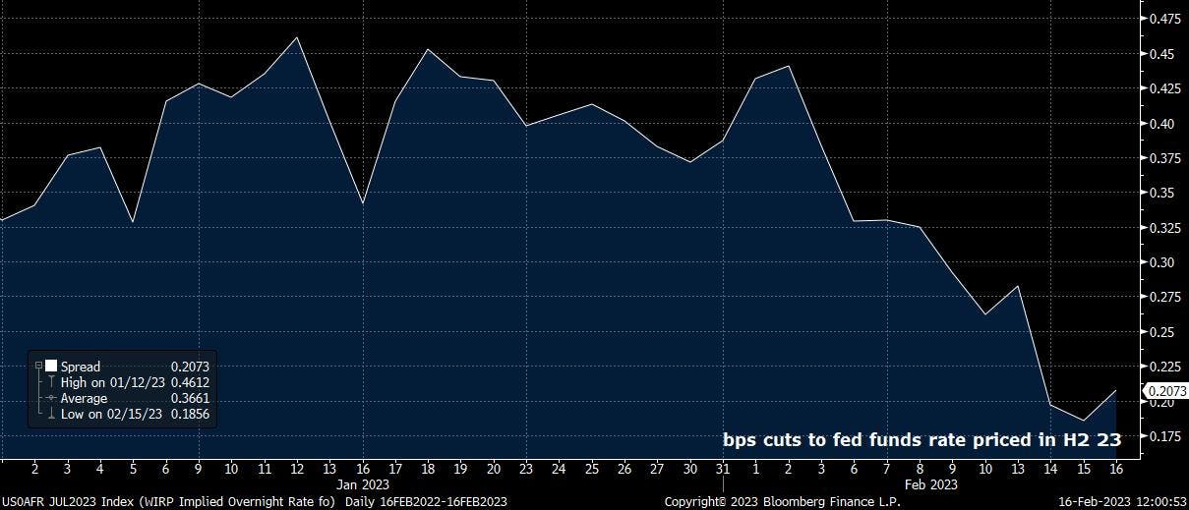Click date label 17 on x-axis
This screenshot has width=1189, height=510.
coord(395,469)
